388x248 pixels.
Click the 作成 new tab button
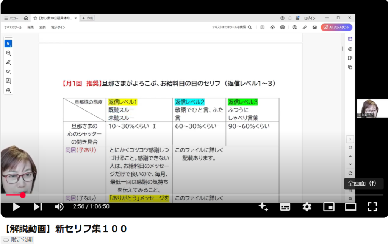[x=88, y=18]
